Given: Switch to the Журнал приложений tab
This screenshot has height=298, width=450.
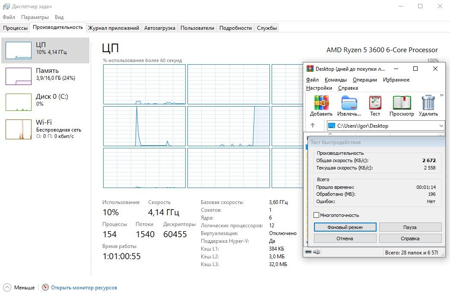Looking at the screenshot, I should pos(113,28).
